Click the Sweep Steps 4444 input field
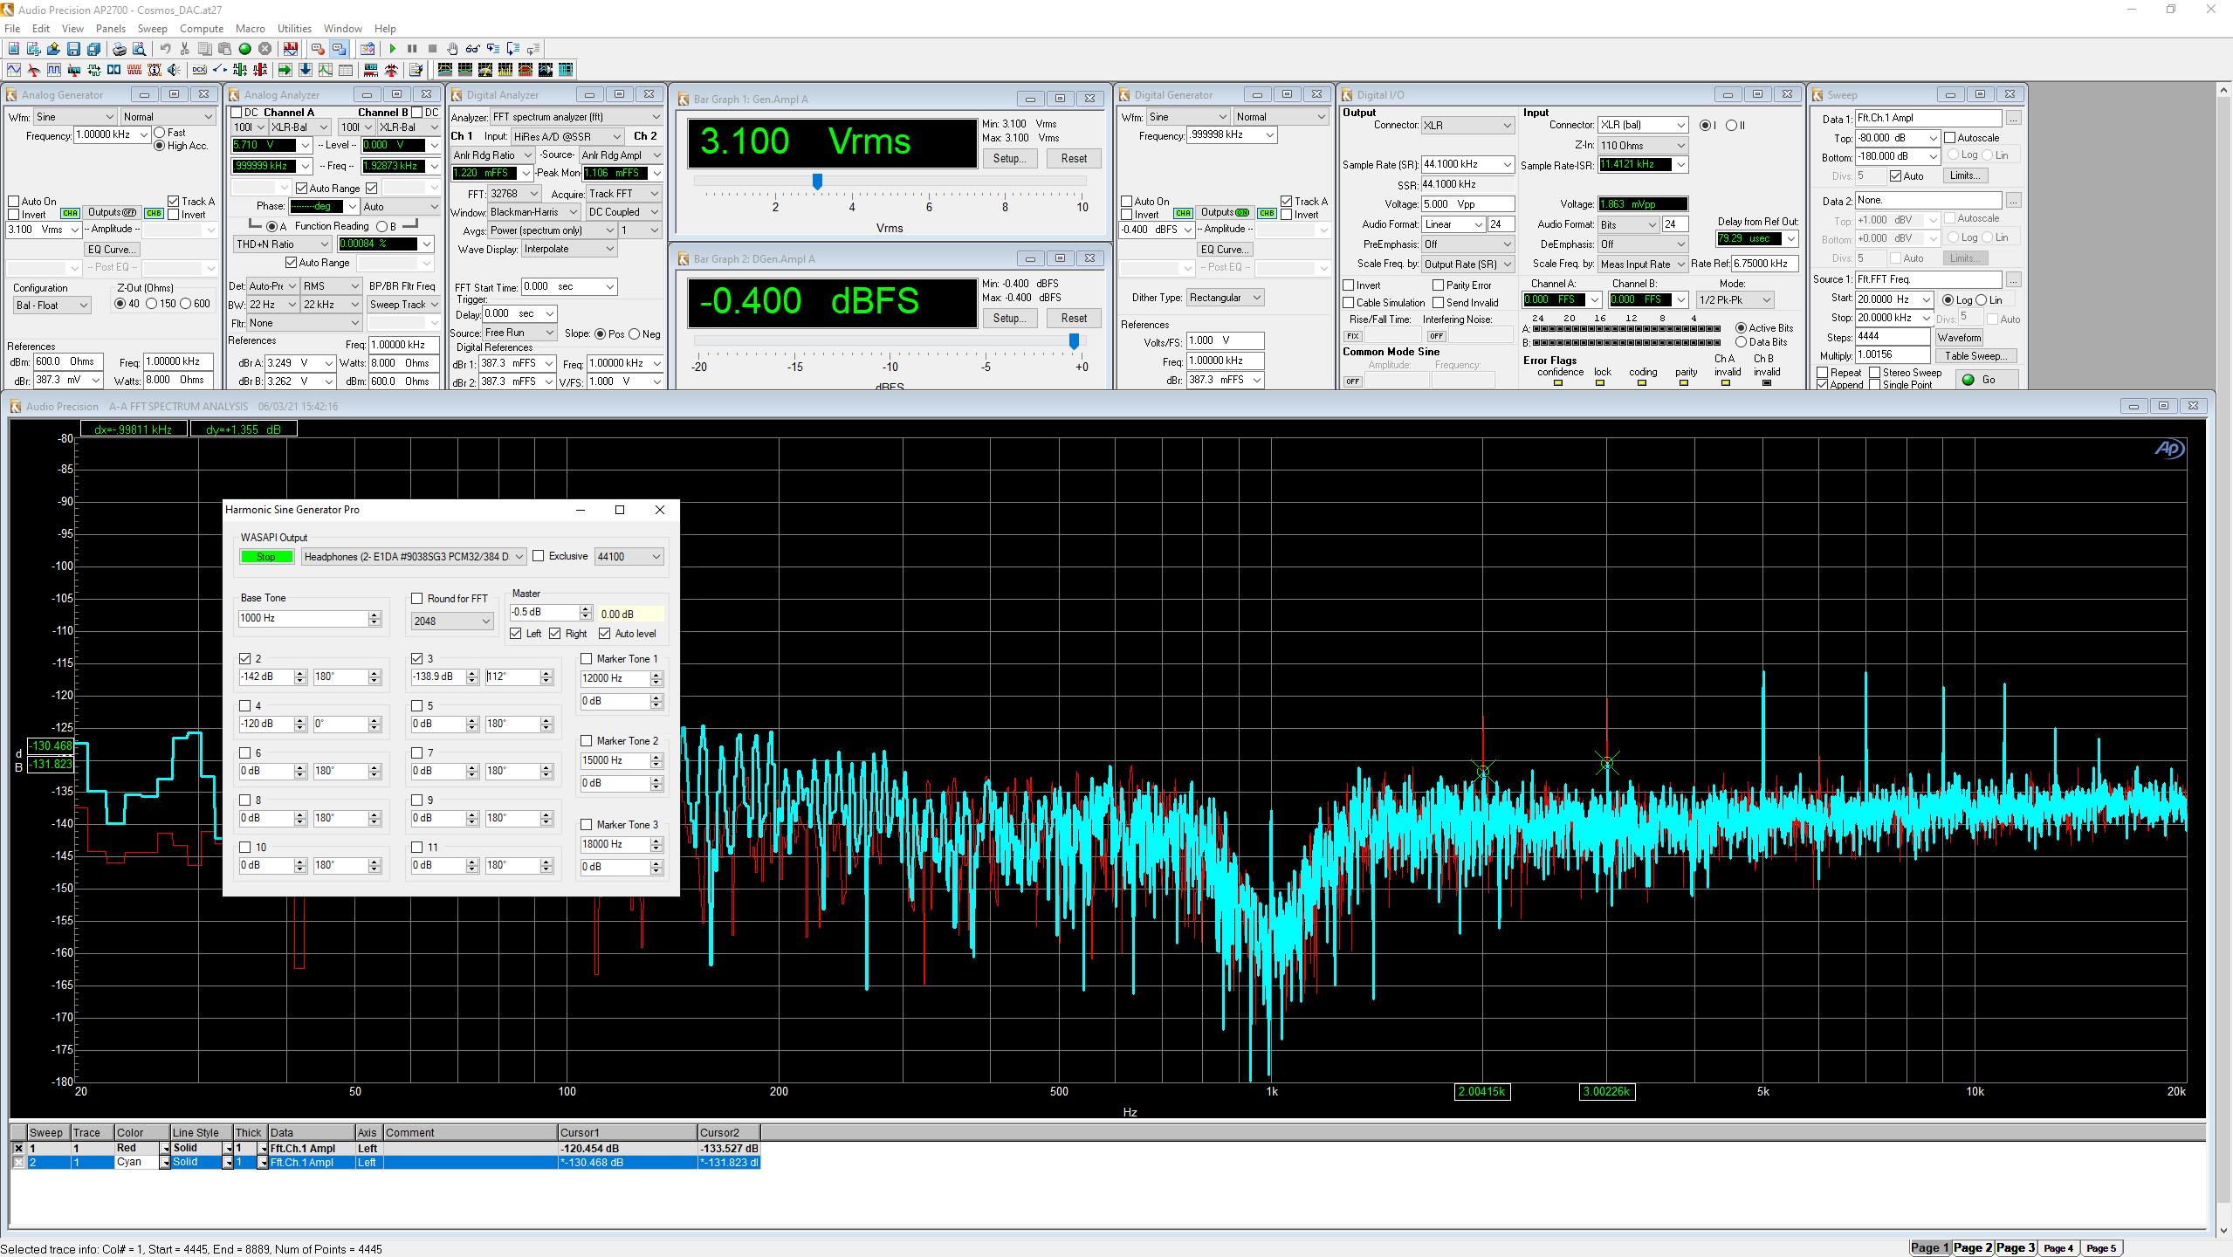2233x1257 pixels. (1893, 337)
